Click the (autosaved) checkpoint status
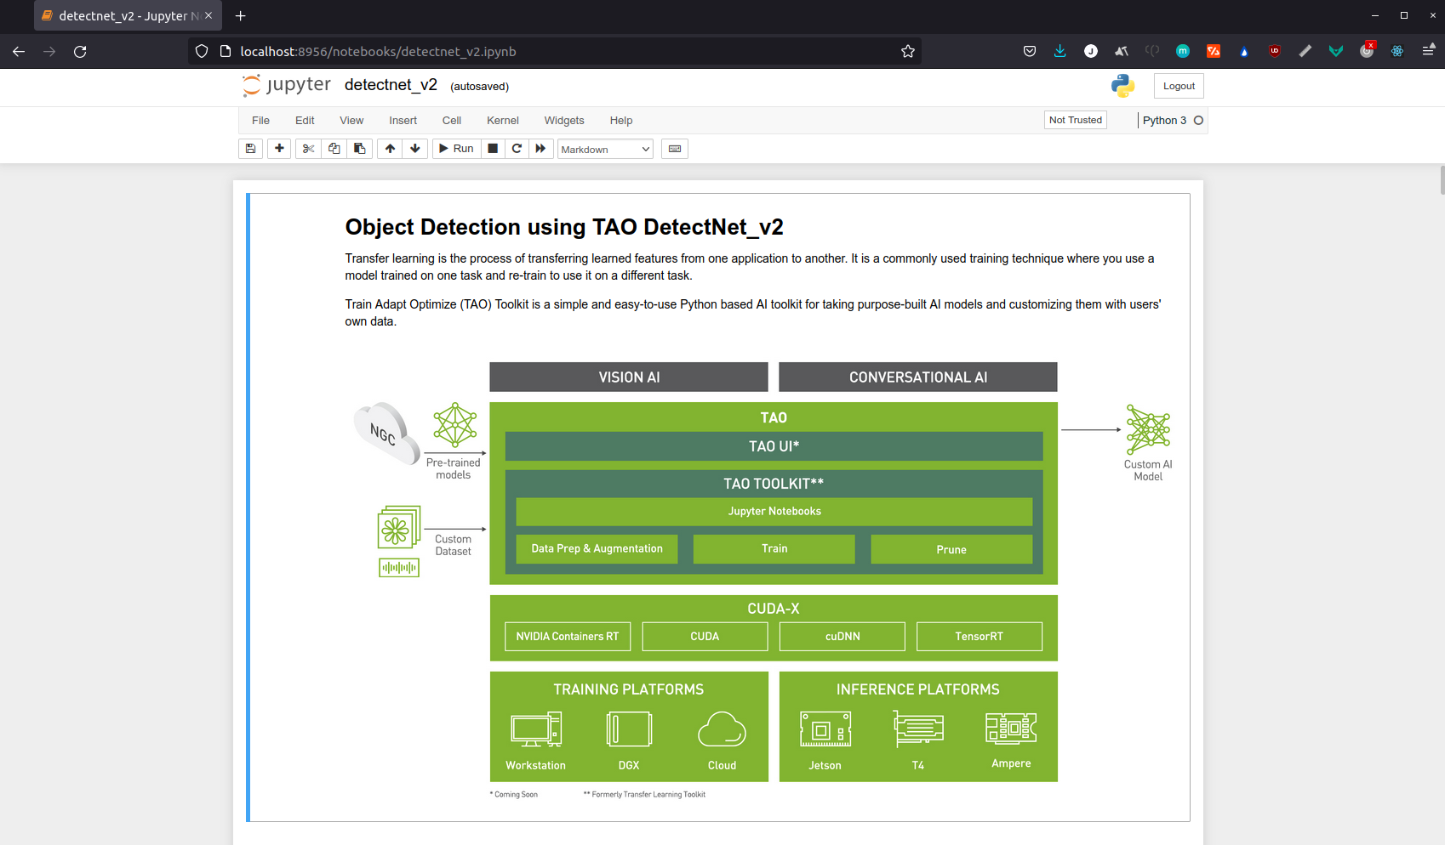Viewport: 1445px width, 845px height. click(x=479, y=87)
